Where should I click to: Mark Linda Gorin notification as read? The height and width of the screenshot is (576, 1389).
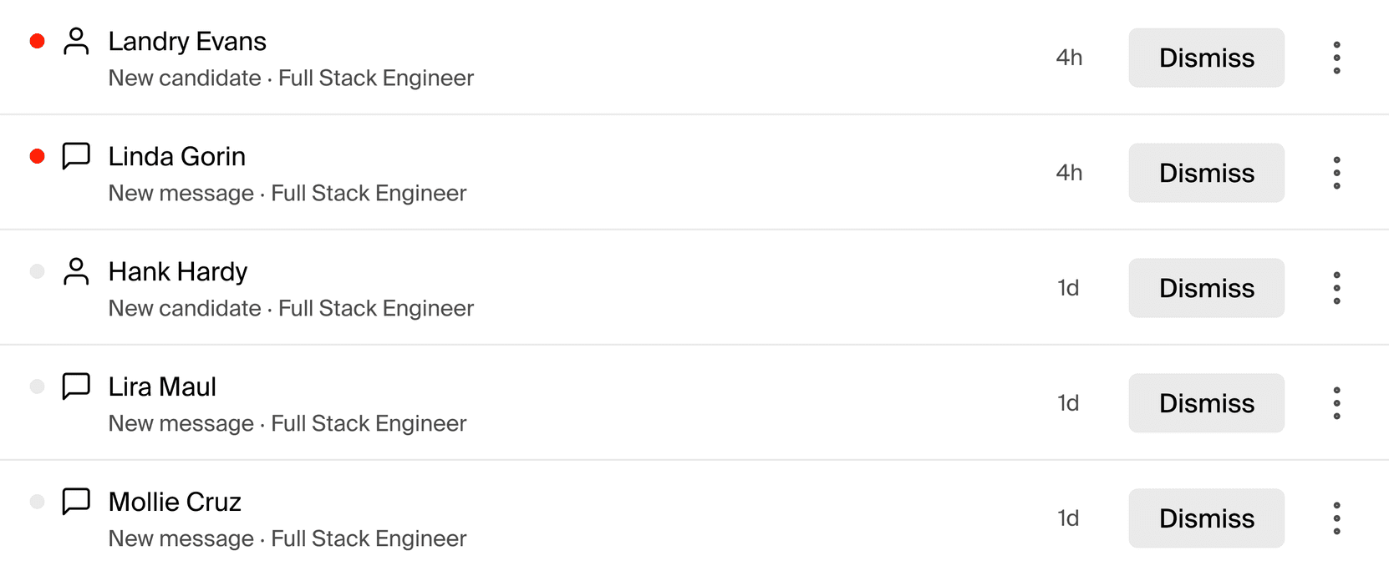click(37, 156)
